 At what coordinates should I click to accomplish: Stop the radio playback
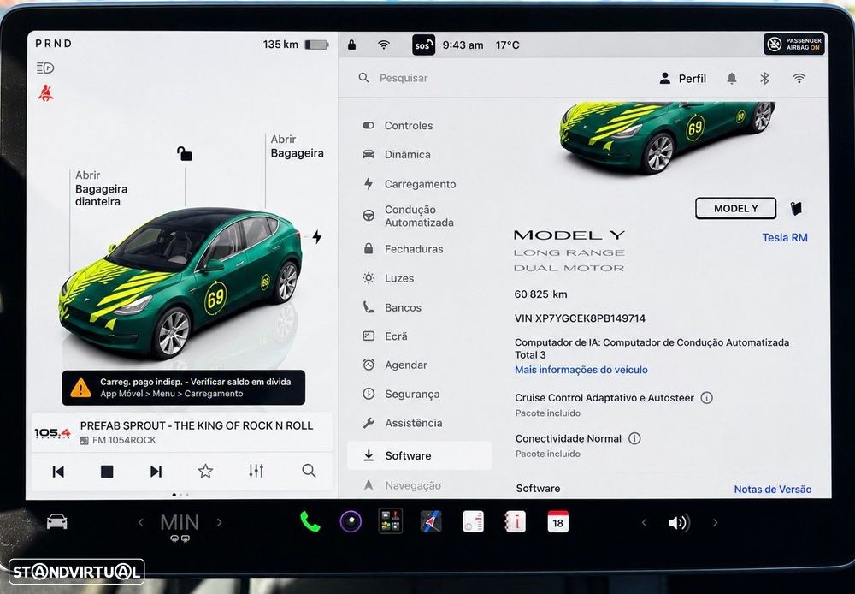click(x=107, y=471)
